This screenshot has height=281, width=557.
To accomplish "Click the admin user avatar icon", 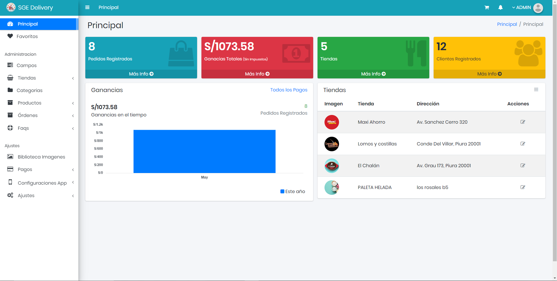I will (x=538, y=8).
